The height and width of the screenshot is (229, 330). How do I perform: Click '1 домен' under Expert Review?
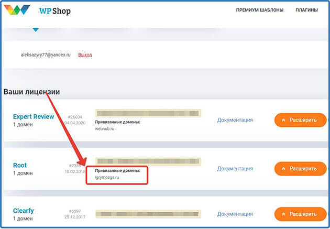click(x=23, y=124)
